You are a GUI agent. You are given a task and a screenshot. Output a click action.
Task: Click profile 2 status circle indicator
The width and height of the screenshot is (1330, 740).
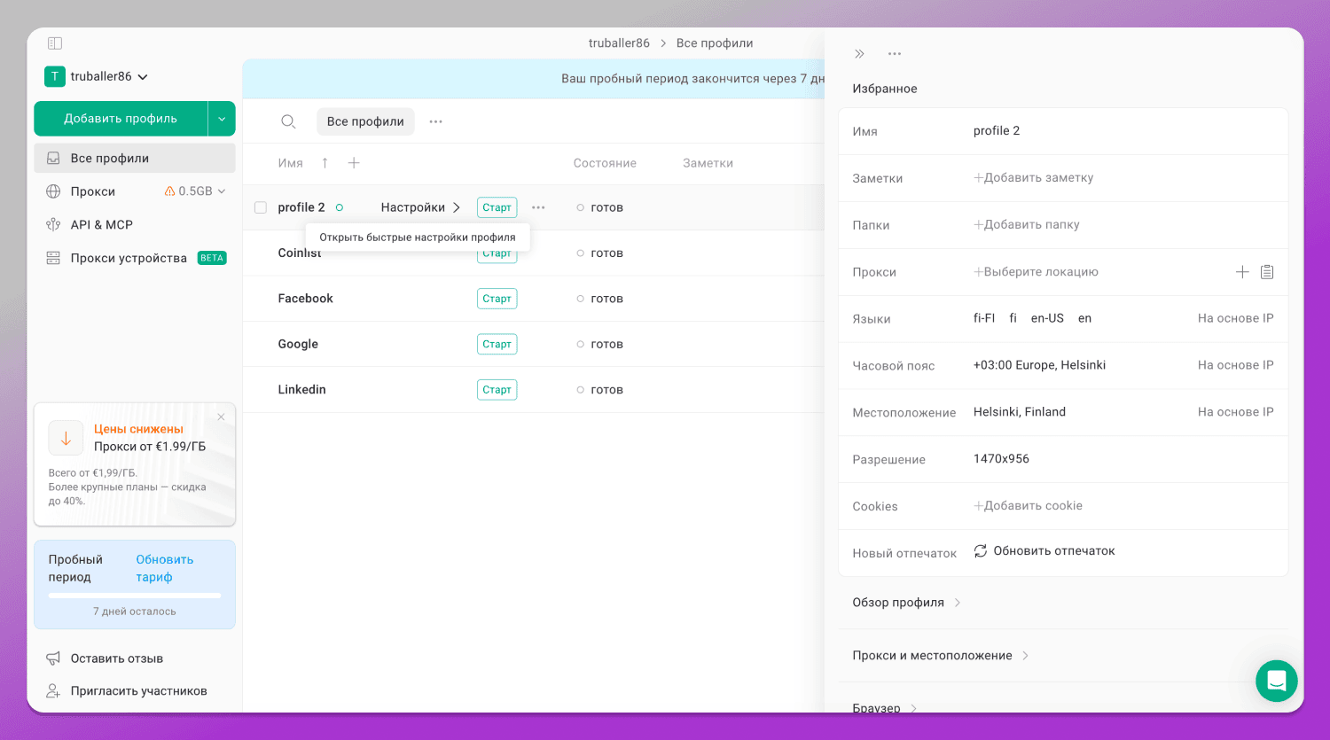point(340,207)
